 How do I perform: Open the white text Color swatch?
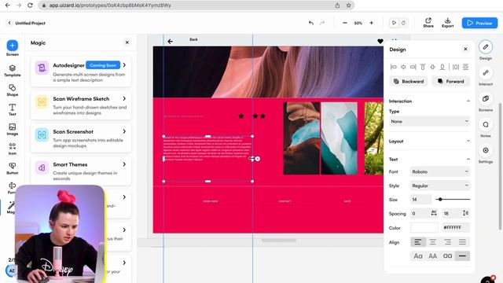coord(424,227)
